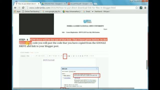This screenshot has width=160, height=90.
Task: Switch to the UPLOAD FILE Google Drive tab
Action: point(53,4)
